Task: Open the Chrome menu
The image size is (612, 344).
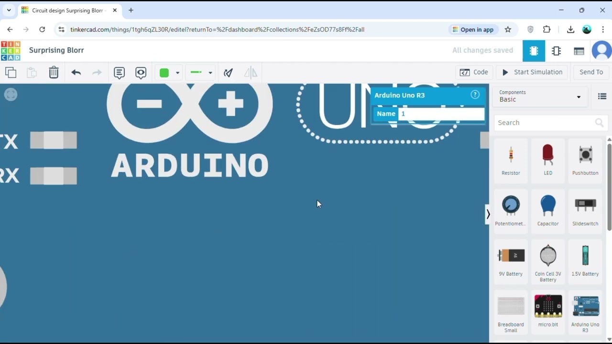Action: (603, 30)
